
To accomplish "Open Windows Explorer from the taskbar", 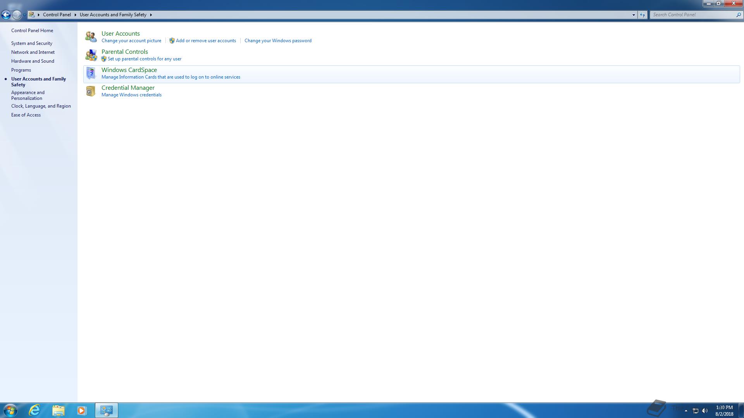I will [x=58, y=410].
